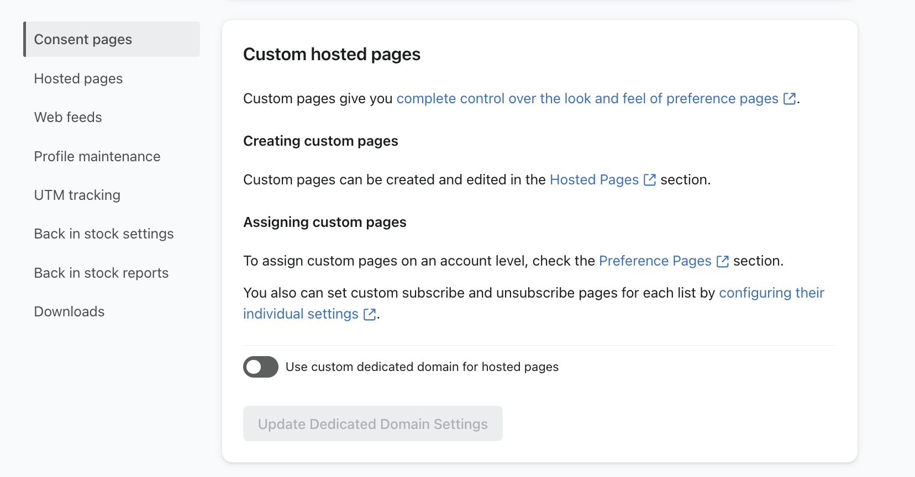Open the Downloads section
The image size is (915, 477).
pyautogui.click(x=69, y=311)
